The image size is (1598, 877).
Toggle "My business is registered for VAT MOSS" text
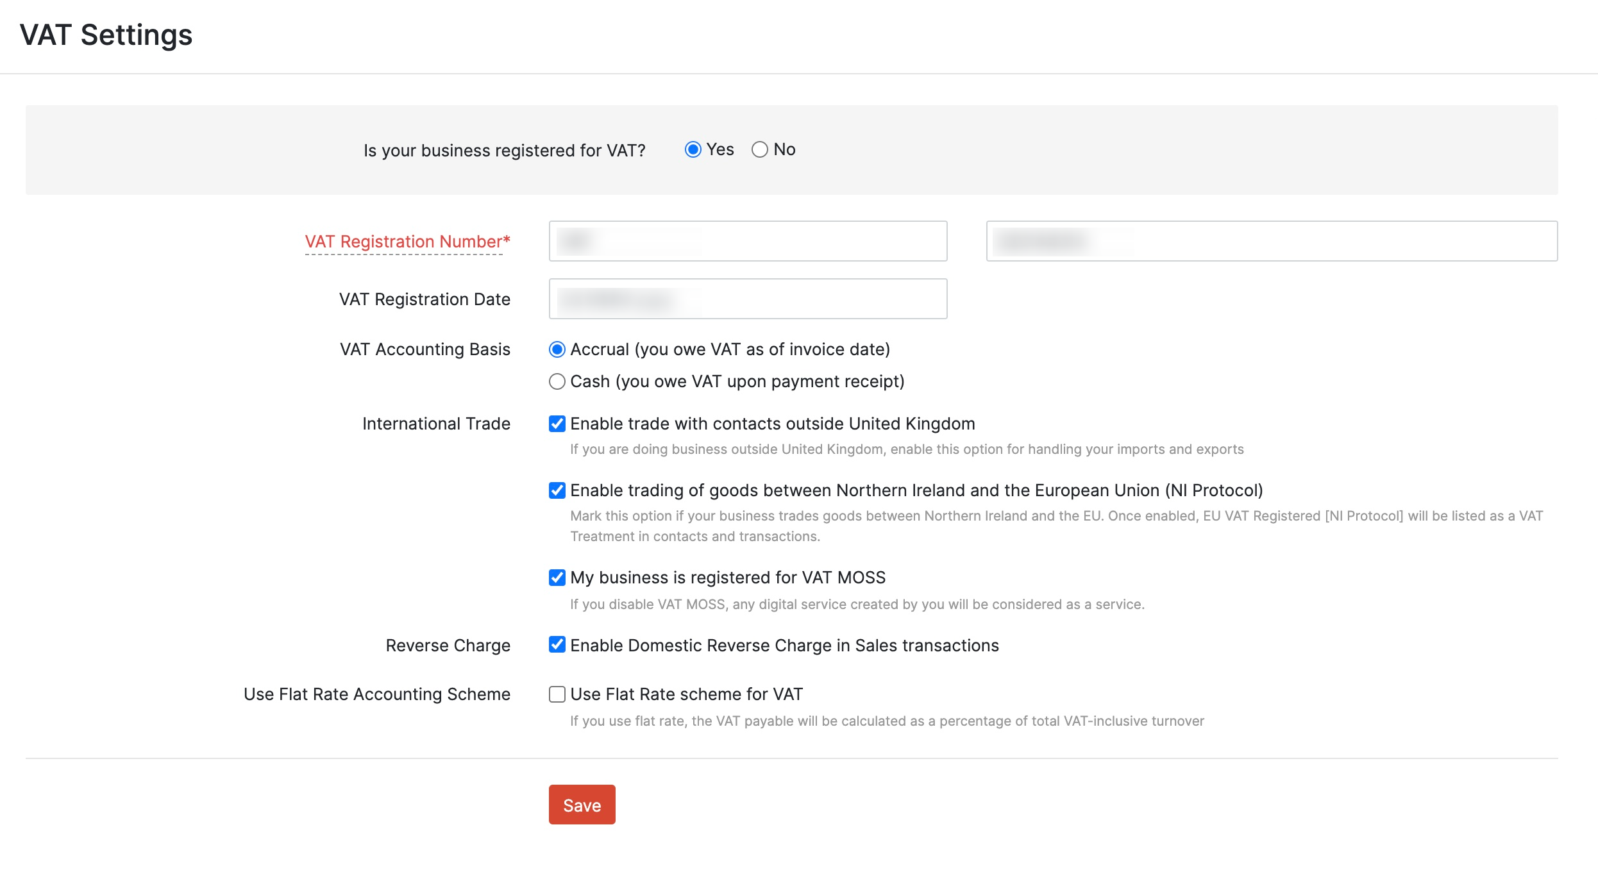click(x=728, y=578)
